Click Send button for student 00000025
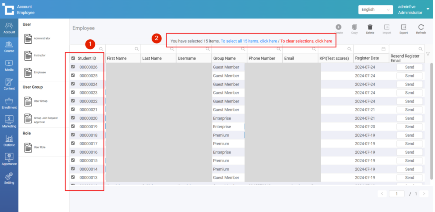 tap(409, 76)
